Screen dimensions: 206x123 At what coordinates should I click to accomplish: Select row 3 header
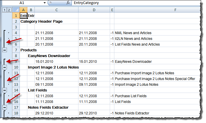pyautogui.click(x=16, y=27)
